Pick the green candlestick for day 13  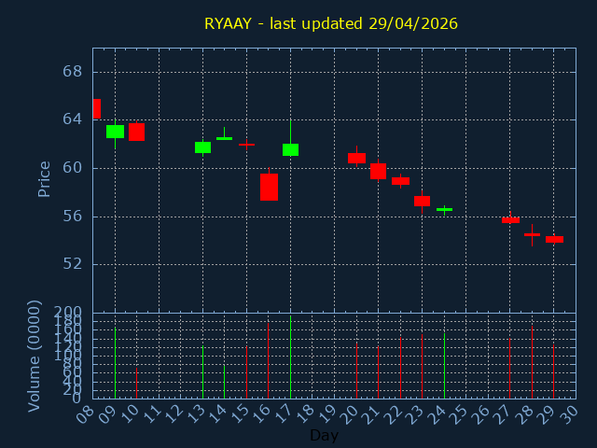203,147
